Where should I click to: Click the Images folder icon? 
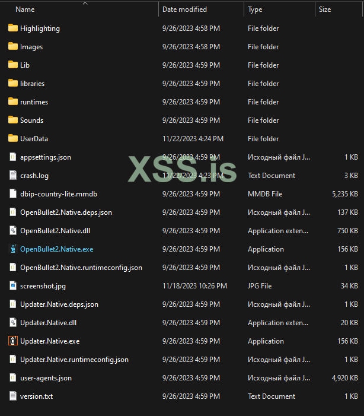12,46
